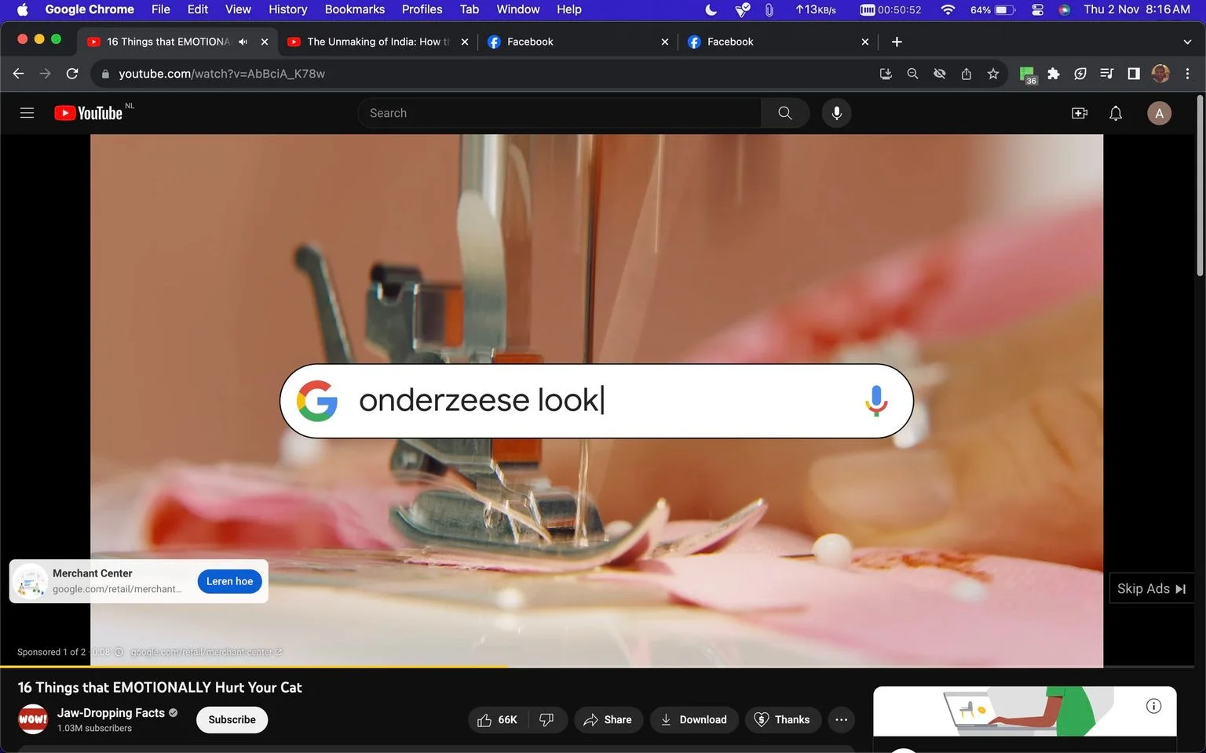Open the Chrome profile avatar
The height and width of the screenshot is (753, 1206).
(x=1160, y=74)
